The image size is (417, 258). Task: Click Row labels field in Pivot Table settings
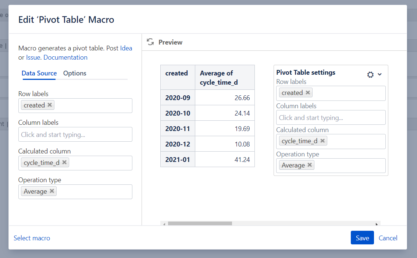coord(331,93)
